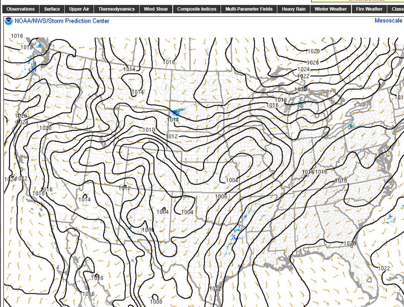Open the Surface menu
This screenshot has height=307, width=404.
coord(52,9)
